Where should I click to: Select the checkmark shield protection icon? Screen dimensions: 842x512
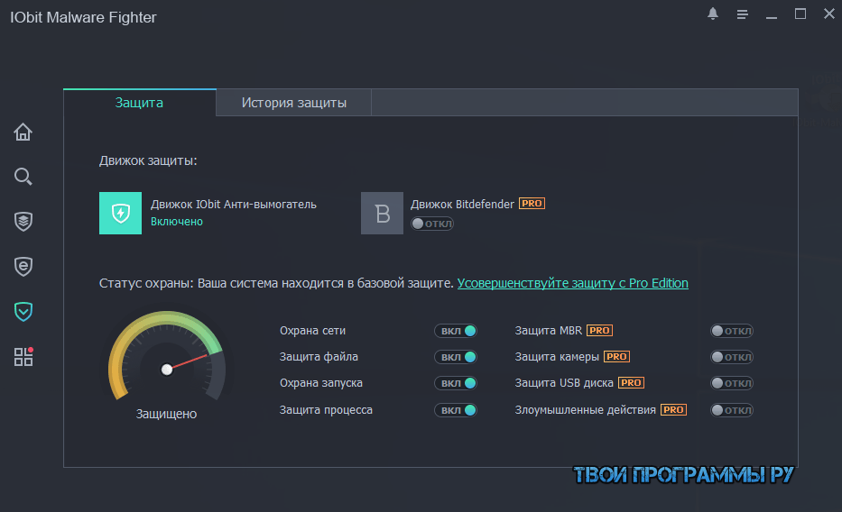click(x=23, y=312)
